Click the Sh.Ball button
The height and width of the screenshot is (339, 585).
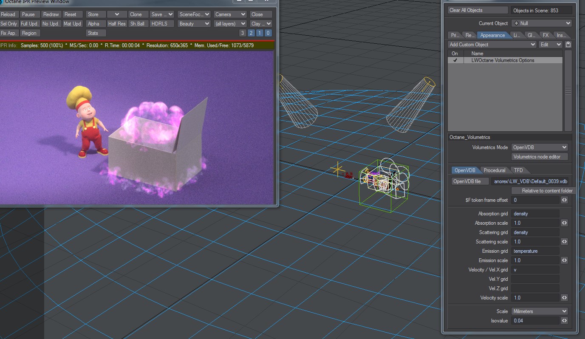coord(138,24)
